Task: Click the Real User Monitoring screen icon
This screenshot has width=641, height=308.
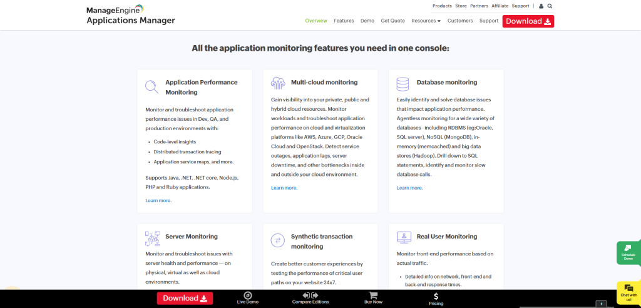Action: (x=404, y=237)
